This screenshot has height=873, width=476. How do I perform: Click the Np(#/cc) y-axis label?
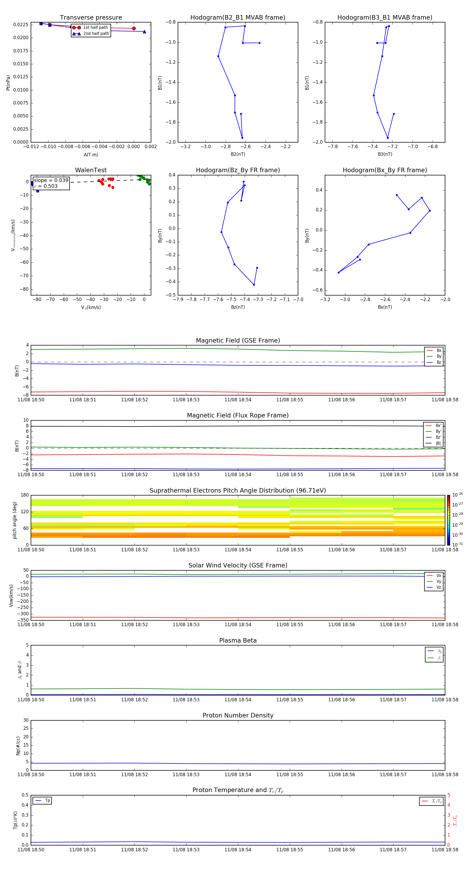pyautogui.click(x=18, y=745)
